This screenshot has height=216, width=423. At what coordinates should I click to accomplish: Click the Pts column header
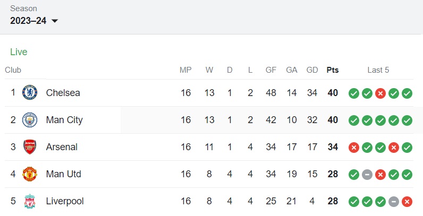click(333, 70)
